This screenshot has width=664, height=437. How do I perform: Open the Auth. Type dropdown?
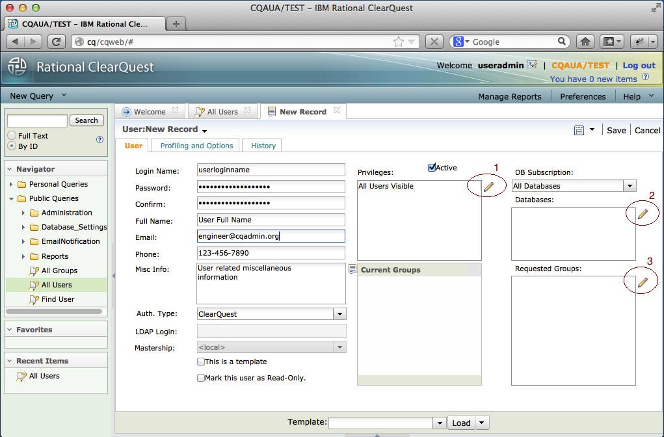339,314
